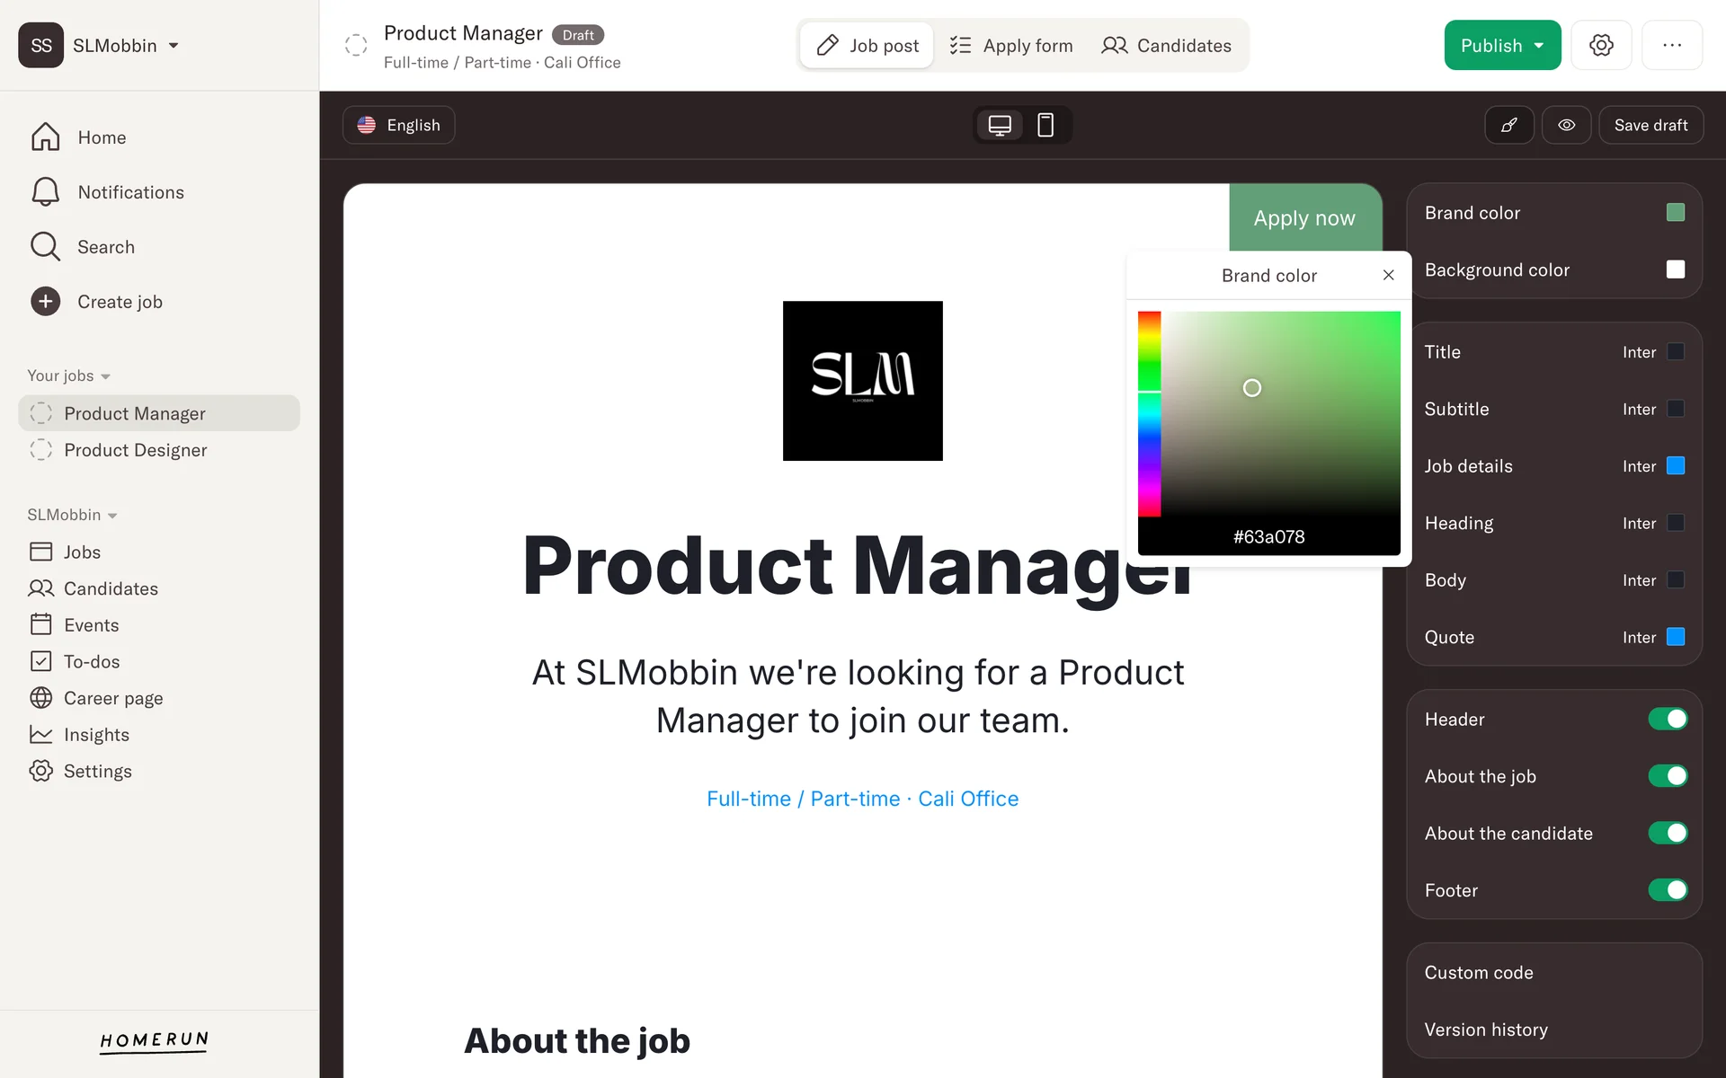1726x1078 pixels.
Task: Switch to mobile preview icon
Action: click(1045, 125)
